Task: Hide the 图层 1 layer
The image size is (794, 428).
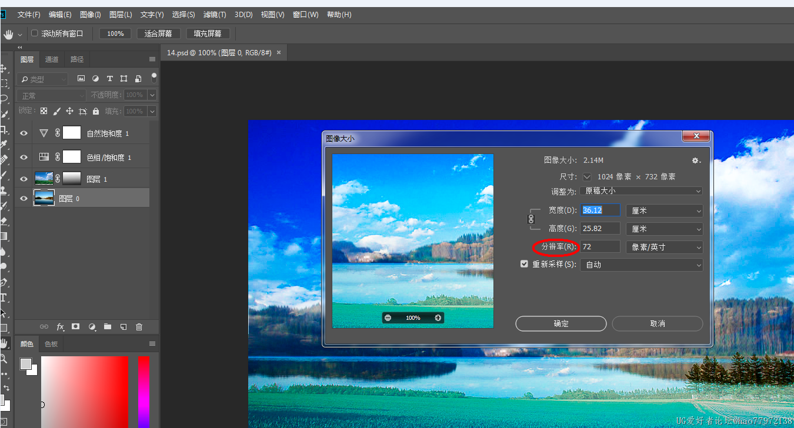Action: pyautogui.click(x=24, y=179)
